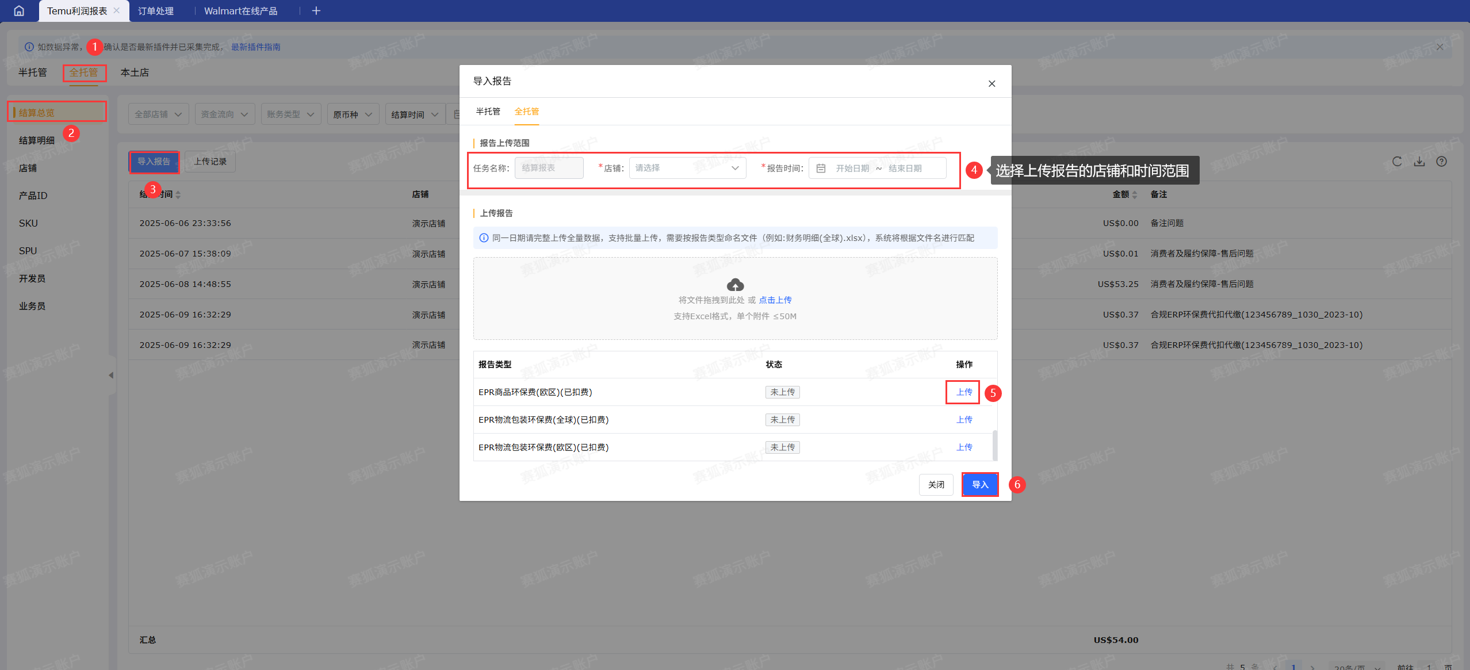This screenshot has width=1470, height=670.
Task: Collapse the left sidebar arrow handle
Action: pos(111,375)
